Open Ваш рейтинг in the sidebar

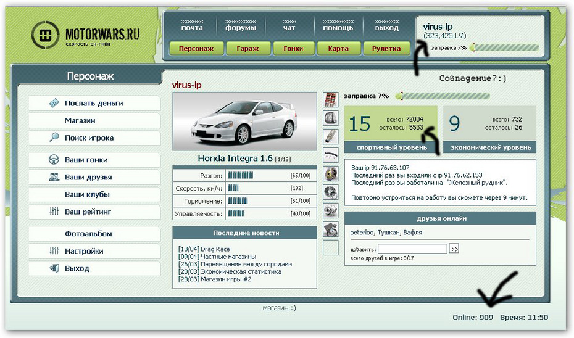(x=94, y=212)
